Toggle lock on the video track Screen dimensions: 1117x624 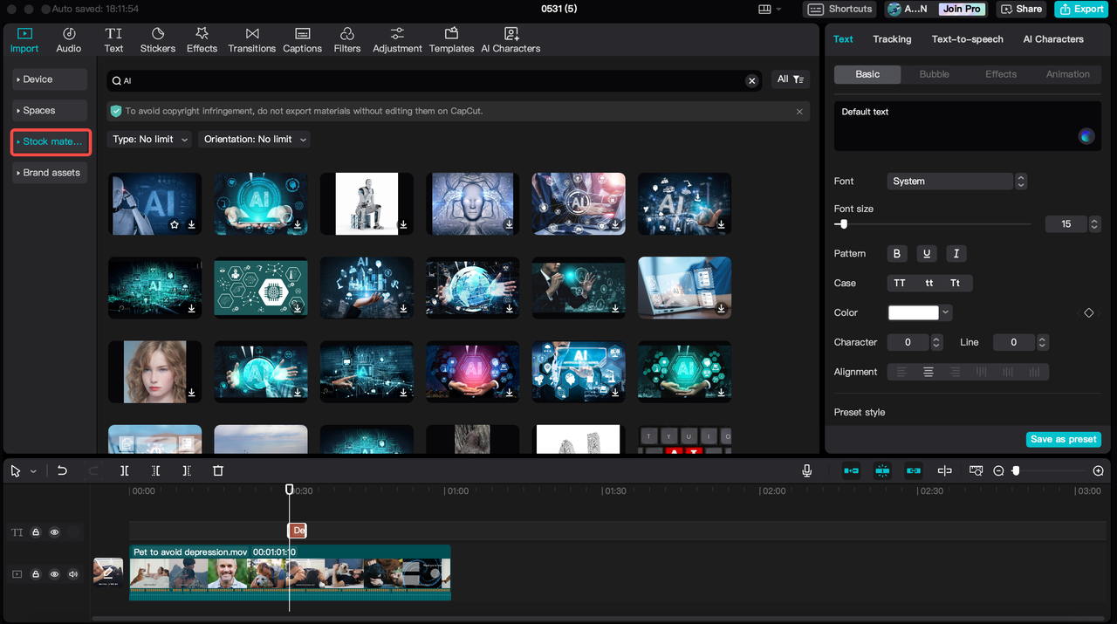[36, 574]
